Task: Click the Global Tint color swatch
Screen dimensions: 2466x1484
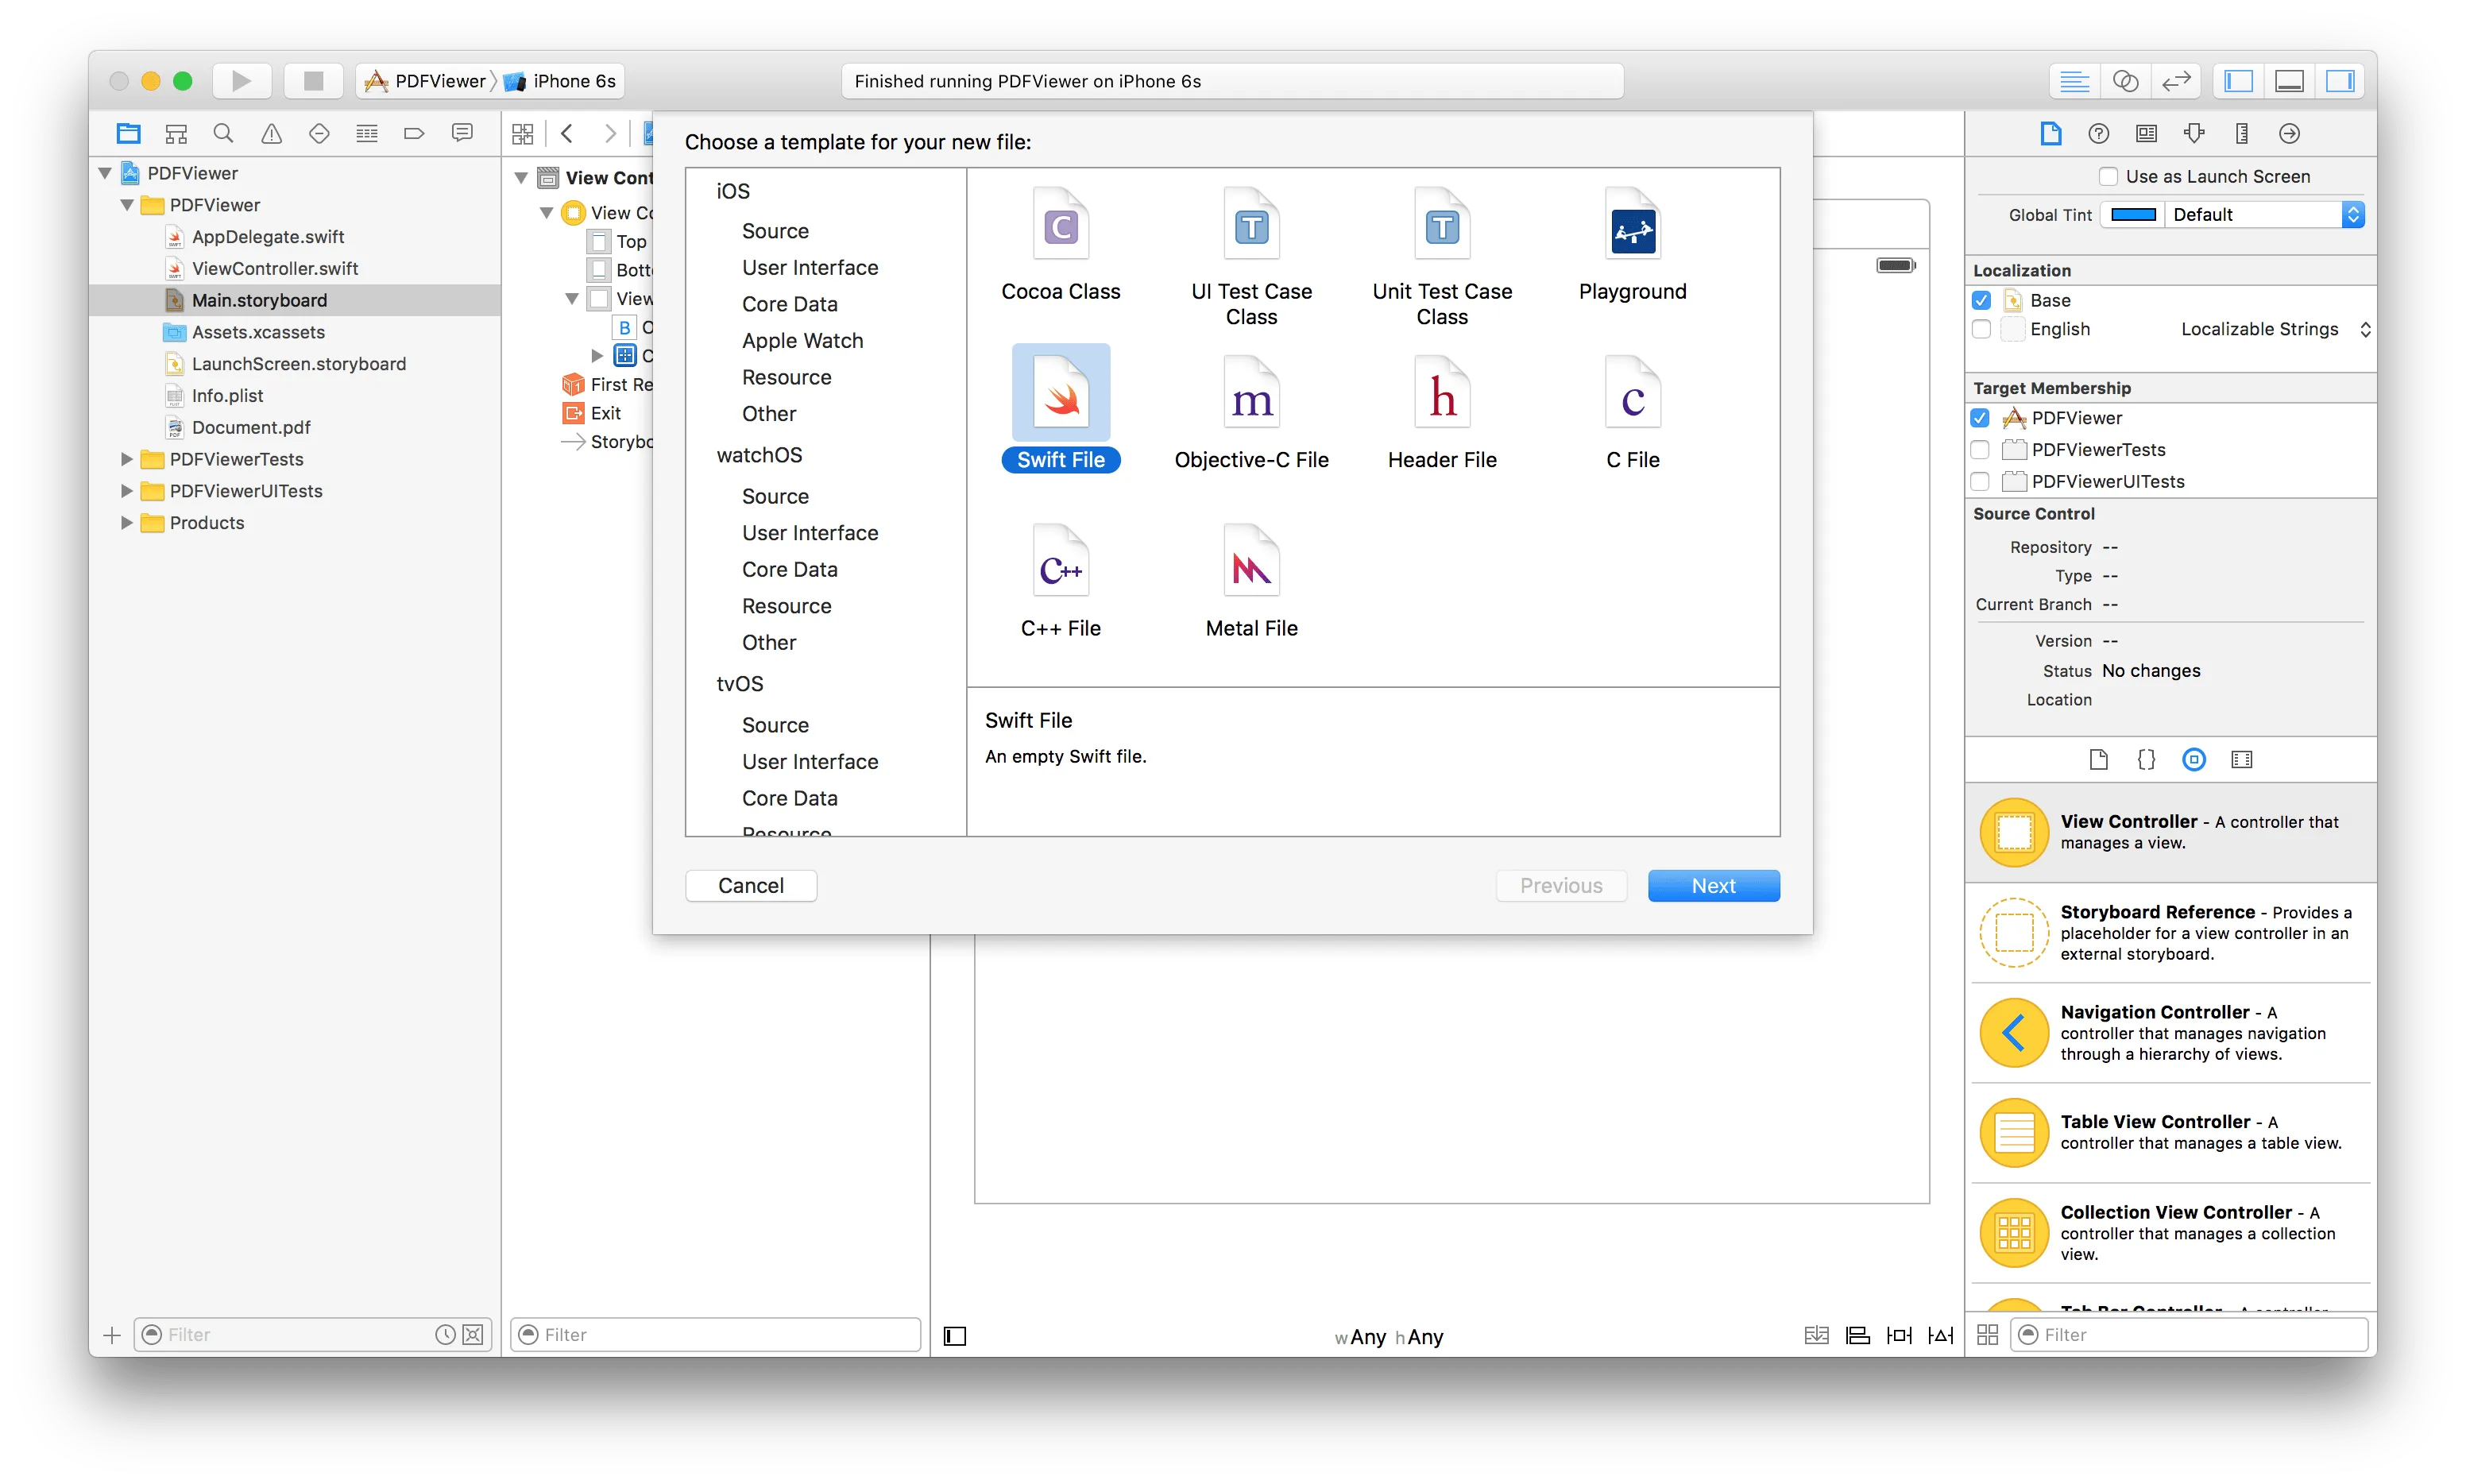Action: click(2134, 214)
